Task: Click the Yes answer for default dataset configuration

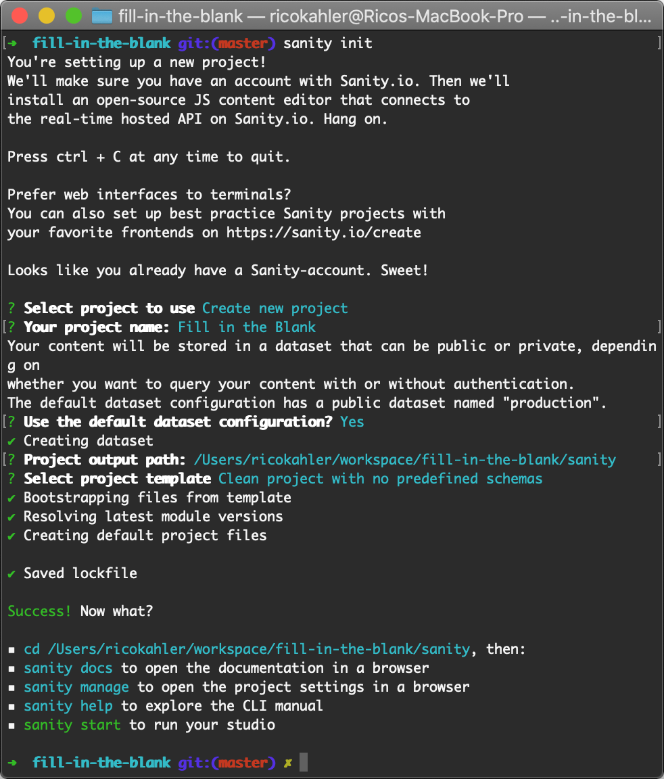Action: [351, 421]
